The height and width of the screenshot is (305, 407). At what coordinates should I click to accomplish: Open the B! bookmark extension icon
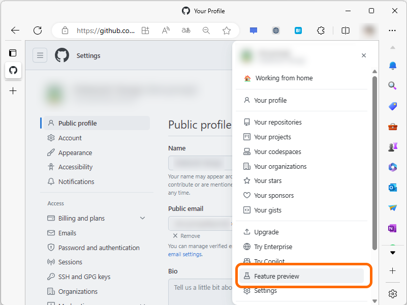click(298, 30)
